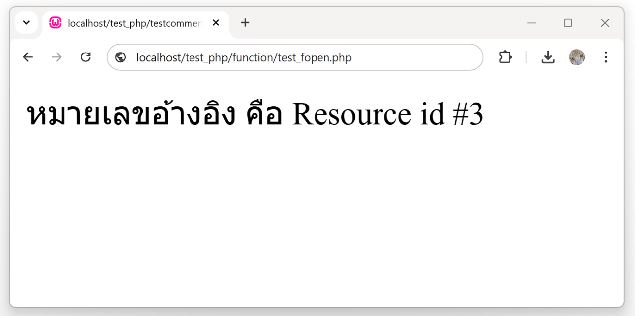Focus the address bar showing test_fopen.php URL
Image resolution: width=635 pixels, height=316 pixels.
click(298, 58)
